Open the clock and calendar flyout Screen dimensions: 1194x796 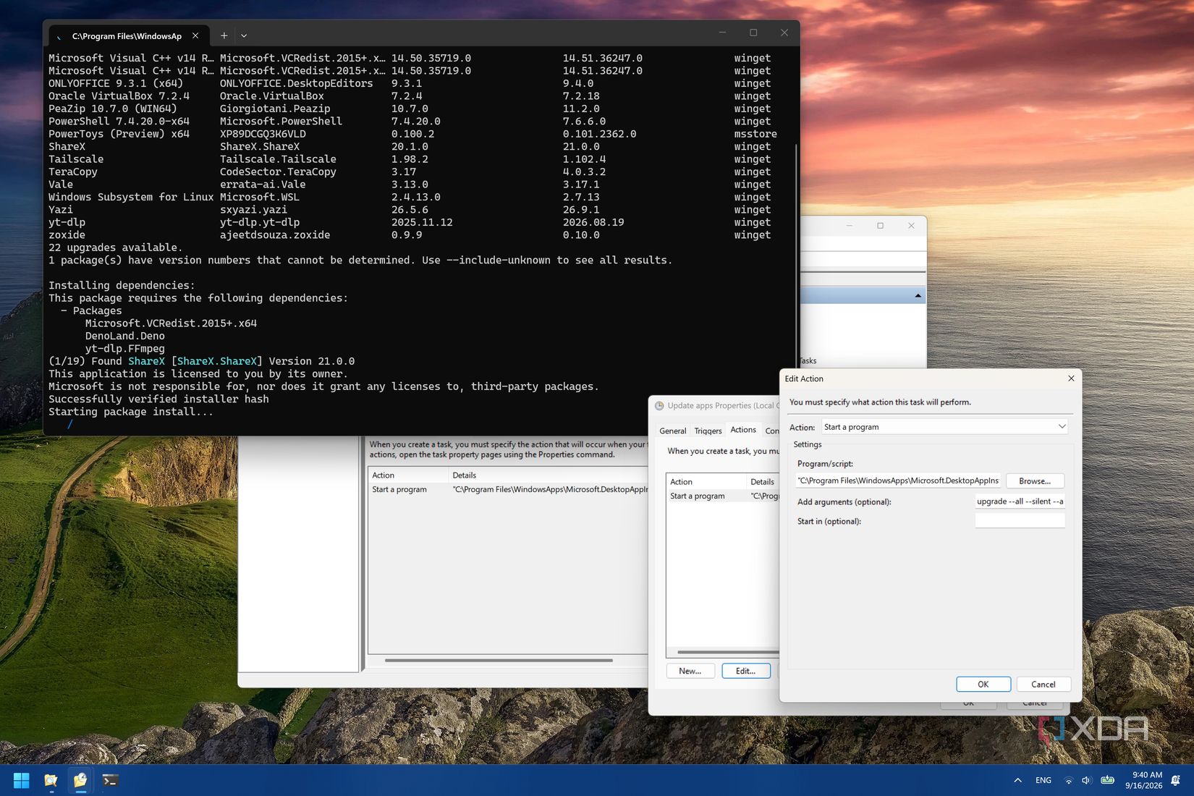1143,780
